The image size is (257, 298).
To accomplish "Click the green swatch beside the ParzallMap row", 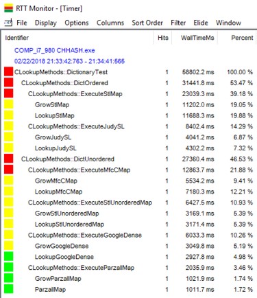I will pos(8,289).
